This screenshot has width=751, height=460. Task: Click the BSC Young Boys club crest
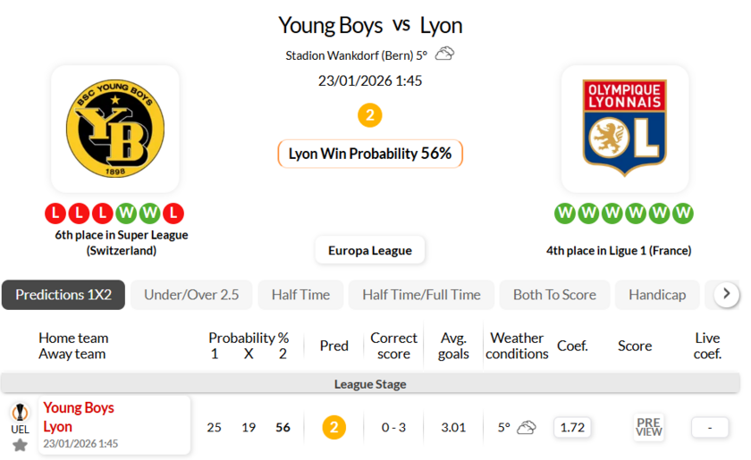tap(114, 129)
